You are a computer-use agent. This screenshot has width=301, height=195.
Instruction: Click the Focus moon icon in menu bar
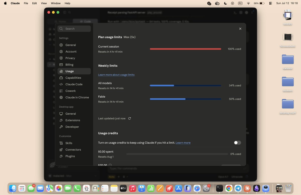[x=225, y=3]
